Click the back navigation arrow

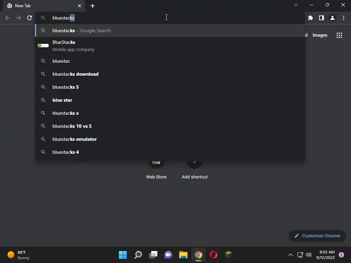tap(8, 18)
